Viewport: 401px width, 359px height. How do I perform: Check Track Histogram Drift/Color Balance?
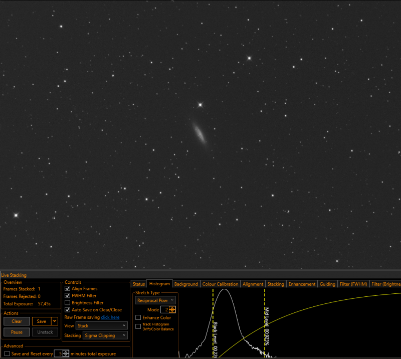click(x=138, y=326)
